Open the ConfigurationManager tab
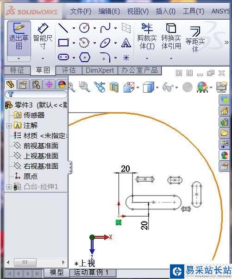 click(36, 84)
